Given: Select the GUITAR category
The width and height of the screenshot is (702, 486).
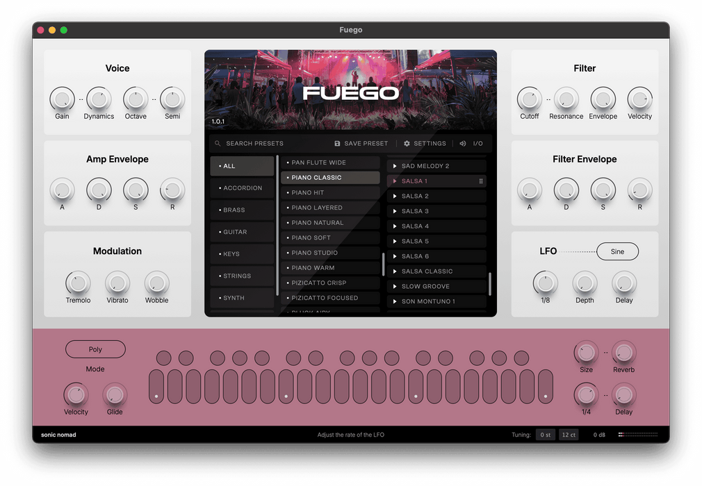Looking at the screenshot, I should click(242, 232).
